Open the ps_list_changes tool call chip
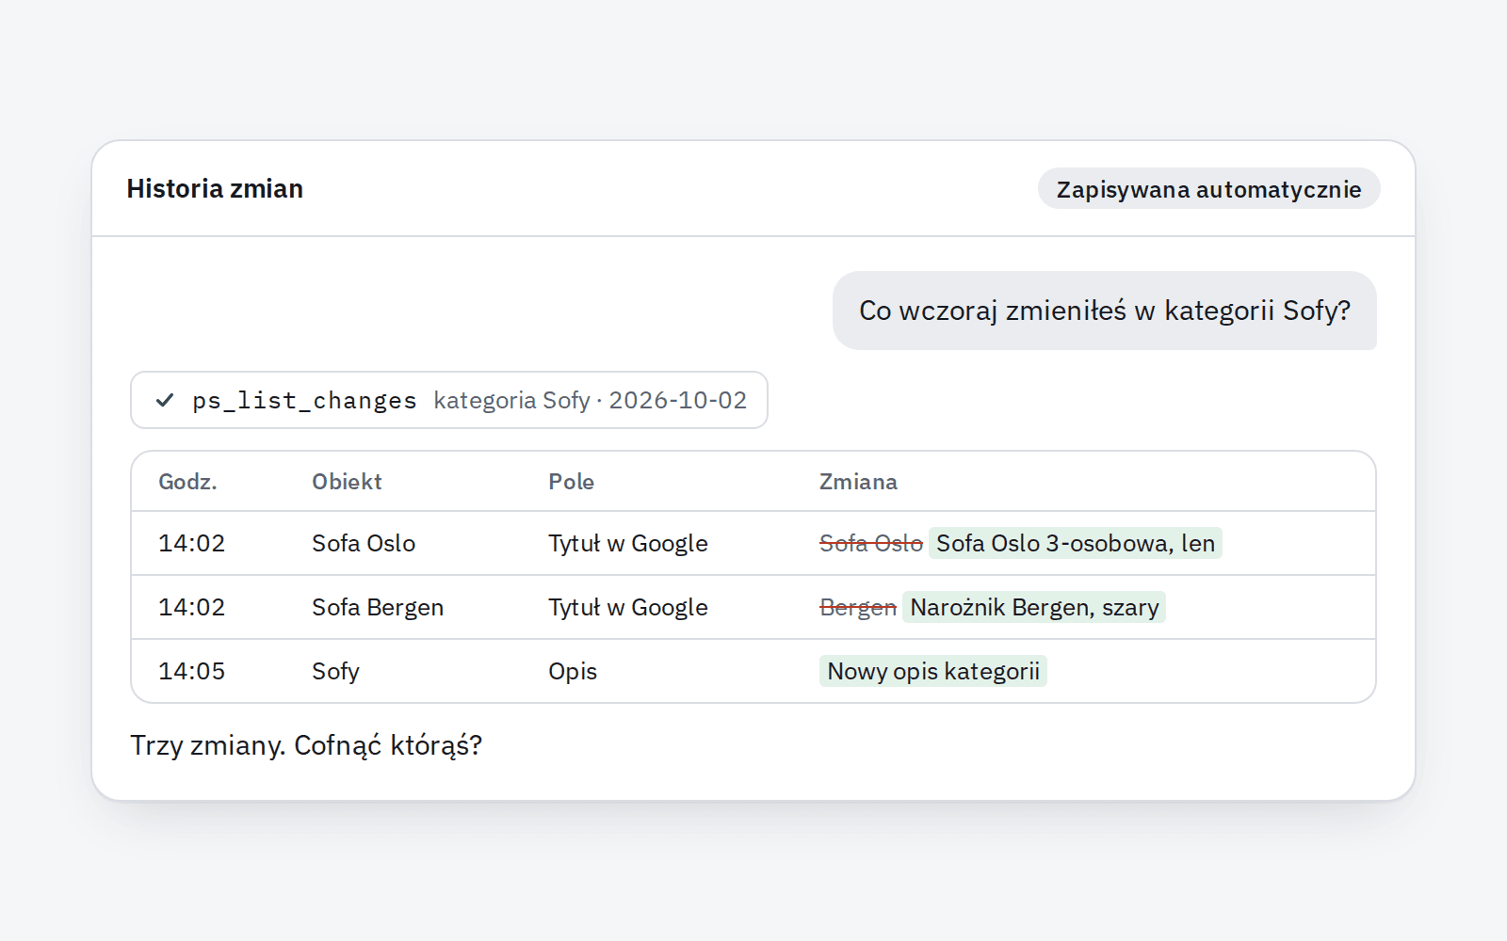 click(x=449, y=400)
